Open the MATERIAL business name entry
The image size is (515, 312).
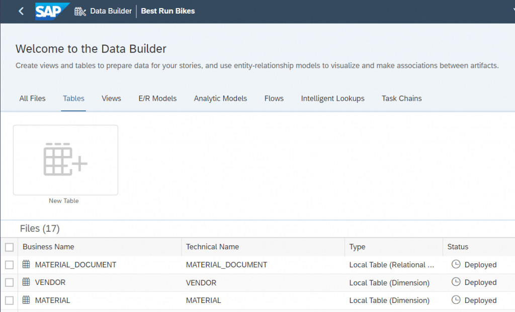[52, 300]
